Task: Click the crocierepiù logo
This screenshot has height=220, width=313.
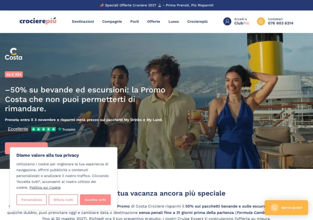Action: point(38,21)
